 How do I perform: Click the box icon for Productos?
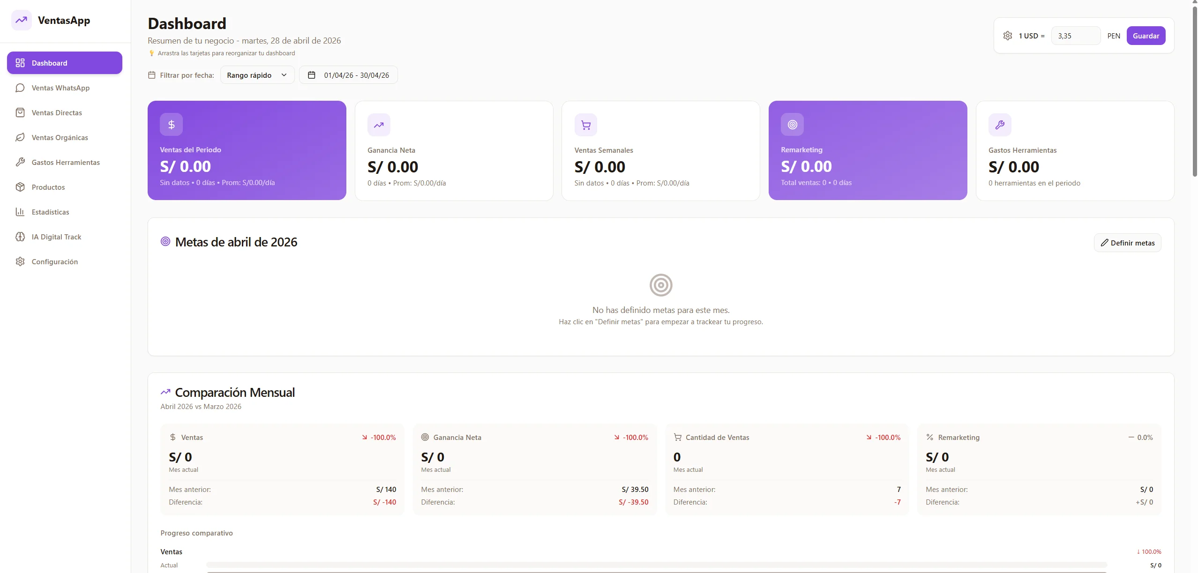20,187
